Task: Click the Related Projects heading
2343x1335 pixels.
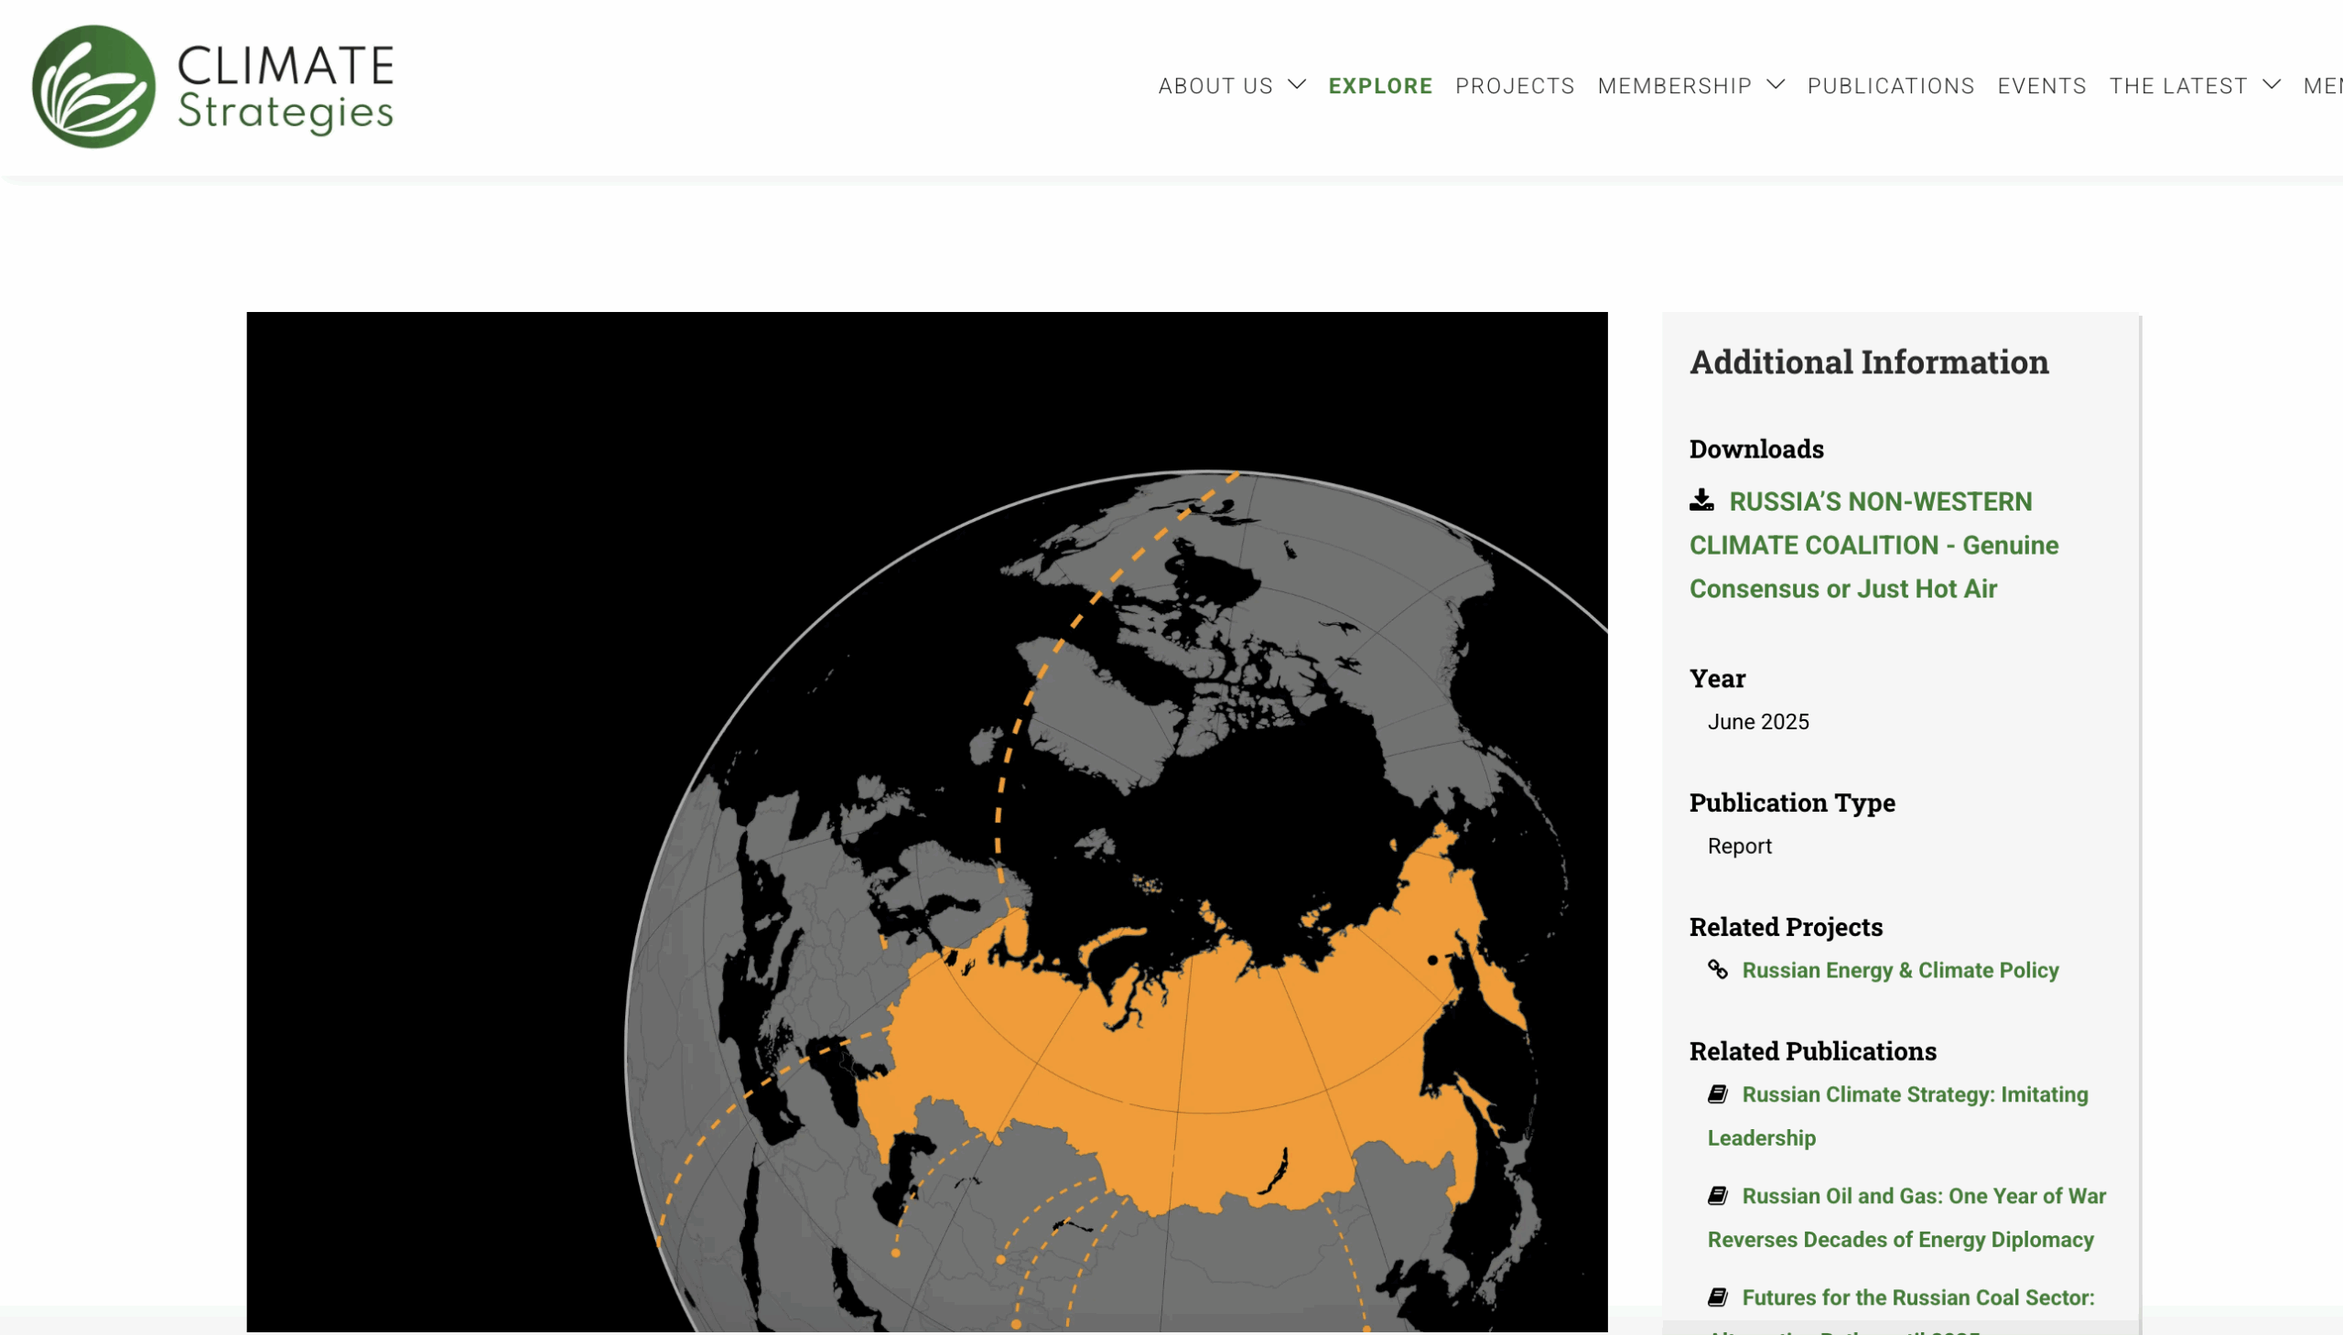Action: click(1786, 927)
